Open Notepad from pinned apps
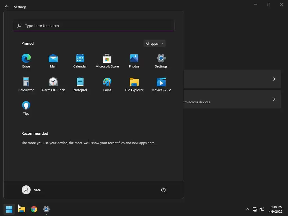Image resolution: width=288 pixels, height=216 pixels. [x=80, y=84]
